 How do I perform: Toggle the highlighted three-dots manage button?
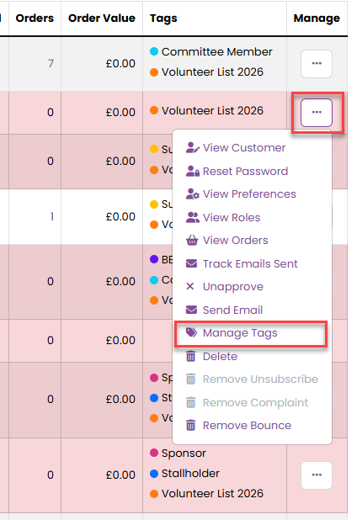pyautogui.click(x=317, y=113)
